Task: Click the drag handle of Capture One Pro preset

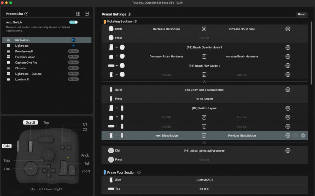Action: pyautogui.click(x=8, y=63)
